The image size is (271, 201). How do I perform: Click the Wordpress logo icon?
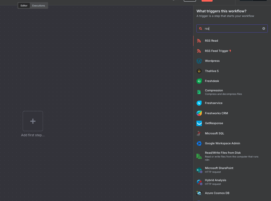pyautogui.click(x=199, y=61)
